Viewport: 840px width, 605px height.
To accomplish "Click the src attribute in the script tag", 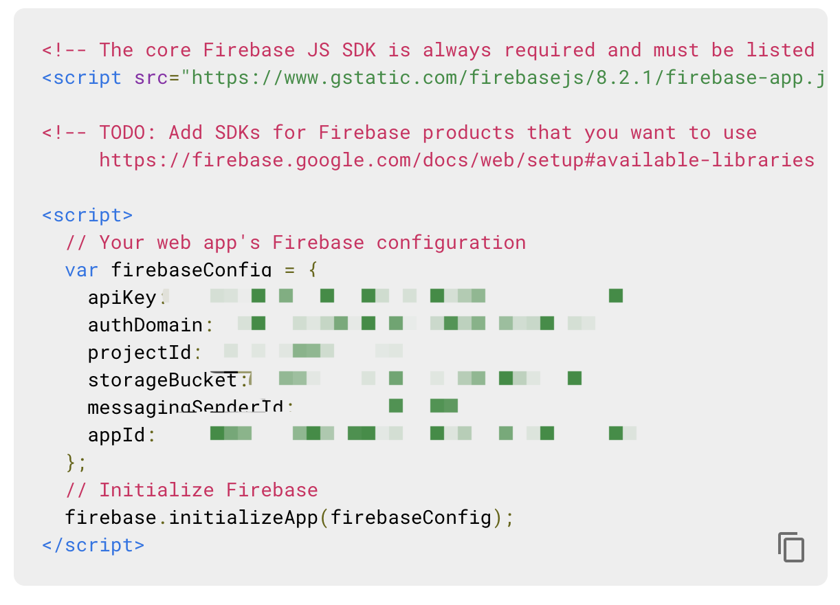I will 151,78.
